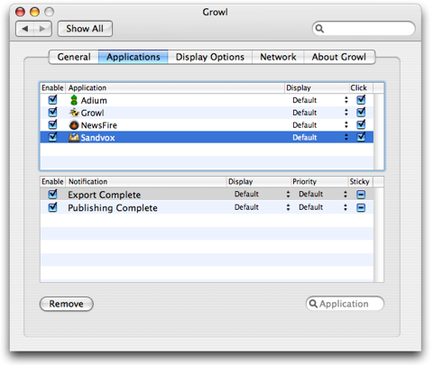Image resolution: width=433 pixels, height=365 pixels.
Task: Sort by the Application column header
Action: [x=175, y=87]
